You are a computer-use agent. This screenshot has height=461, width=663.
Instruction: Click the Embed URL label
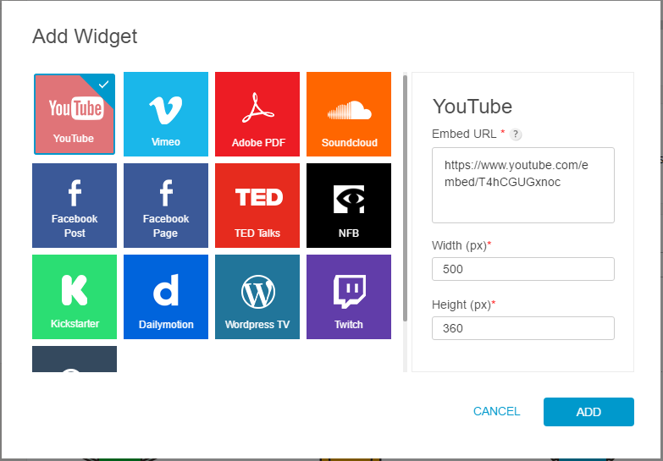point(464,134)
